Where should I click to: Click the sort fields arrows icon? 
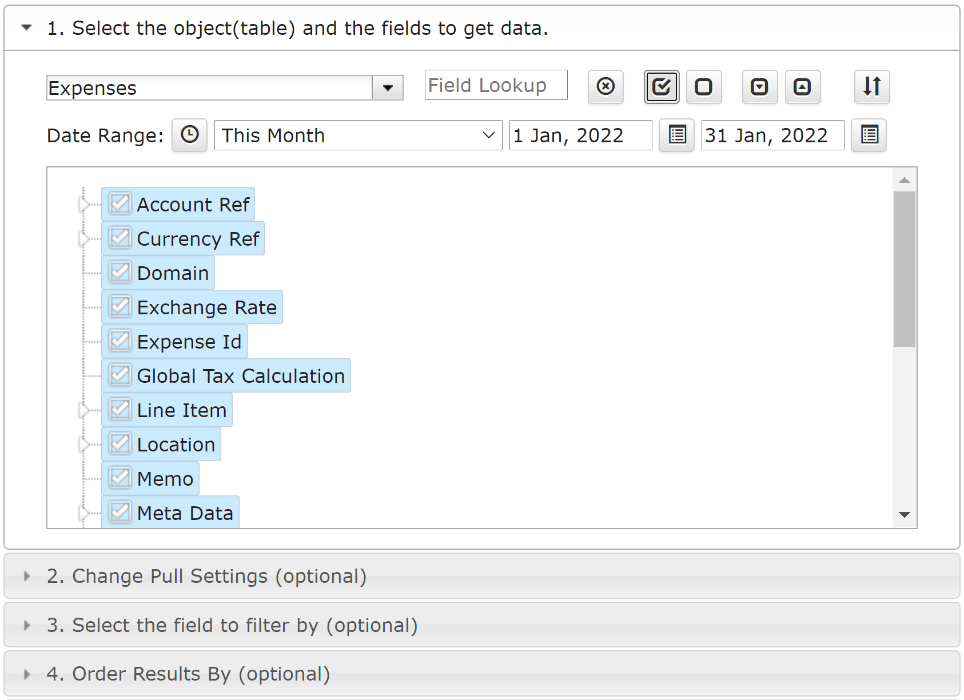point(872,87)
